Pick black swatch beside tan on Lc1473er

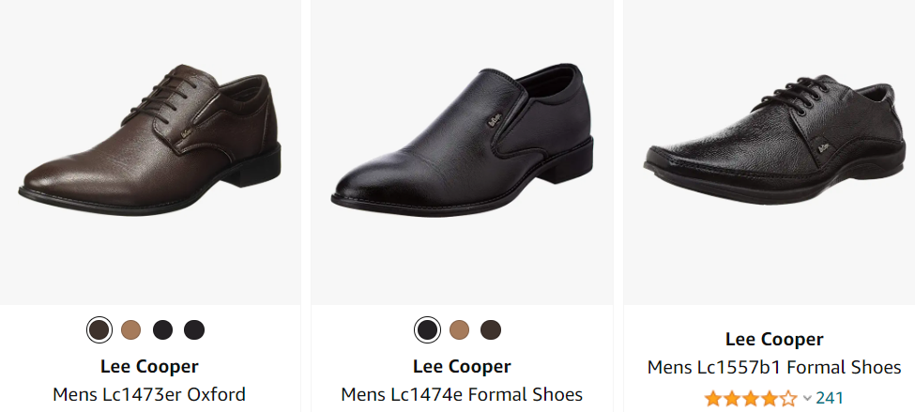point(162,330)
